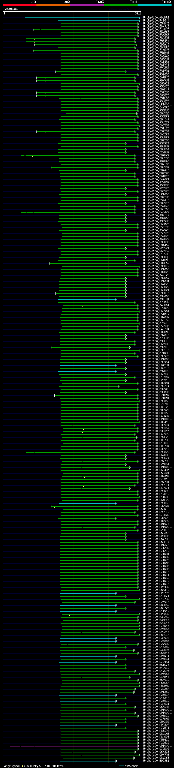Select hit label UniRef100_P34921
This screenshot has height=768, width=174.
click(156, 704)
